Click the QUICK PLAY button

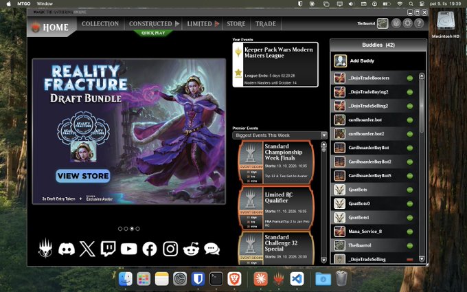[153, 33]
